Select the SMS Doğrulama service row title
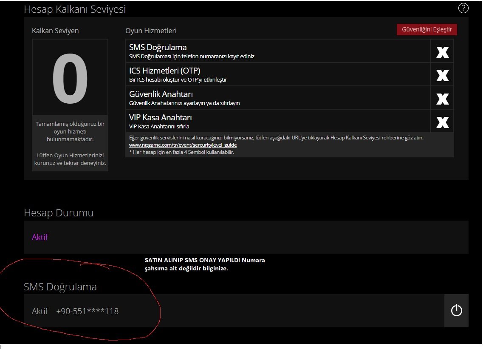This screenshot has height=349, width=486. (x=158, y=48)
